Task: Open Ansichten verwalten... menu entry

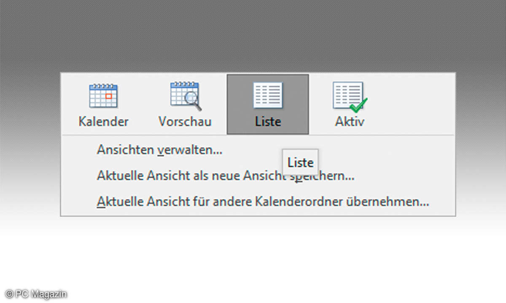Action: point(159,150)
